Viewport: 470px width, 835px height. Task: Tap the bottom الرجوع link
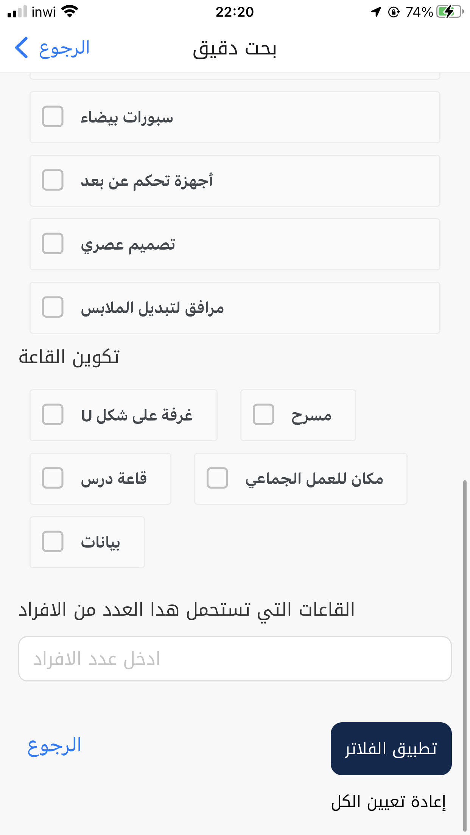pyautogui.click(x=54, y=747)
